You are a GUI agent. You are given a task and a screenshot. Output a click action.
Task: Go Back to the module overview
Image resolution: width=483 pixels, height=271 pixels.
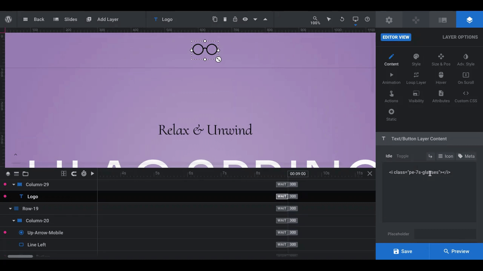[34, 19]
